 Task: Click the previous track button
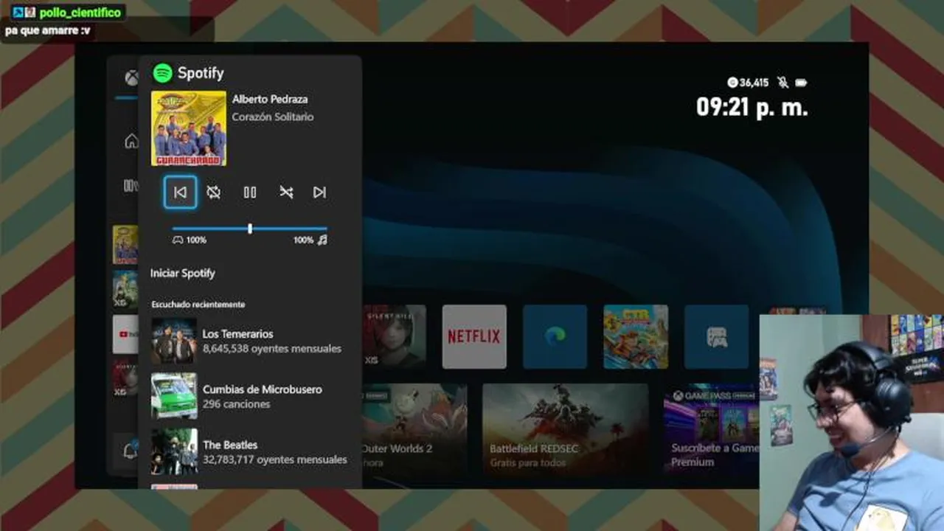(x=180, y=192)
